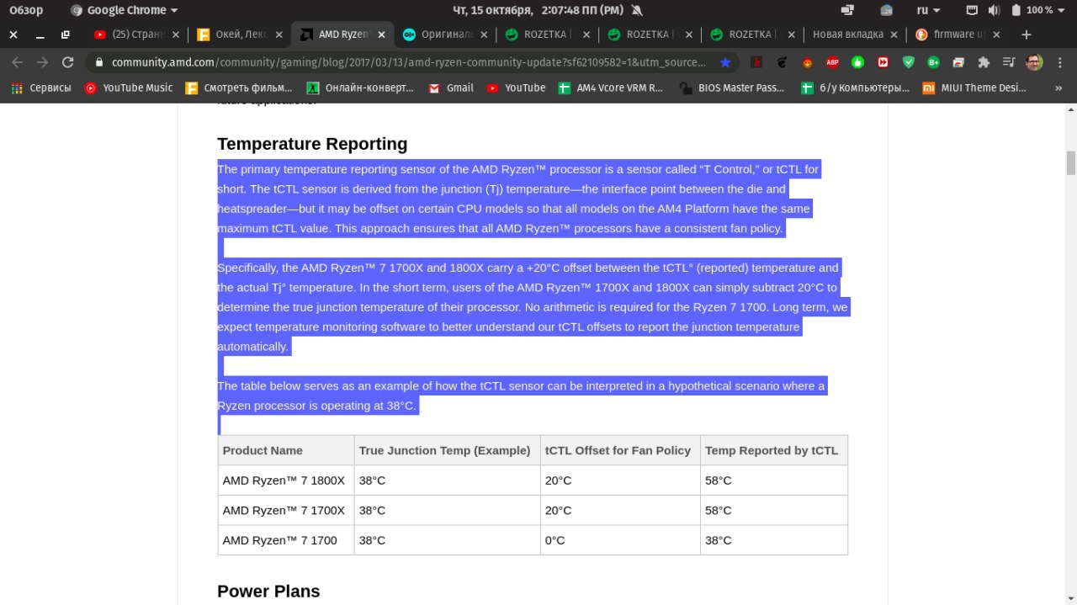
Task: Click the image search extension icon
Action: tap(958, 62)
